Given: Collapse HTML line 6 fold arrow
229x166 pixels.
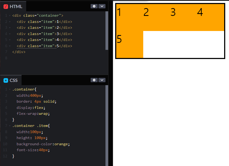Looking at the screenshot, I should (x=10, y=46).
